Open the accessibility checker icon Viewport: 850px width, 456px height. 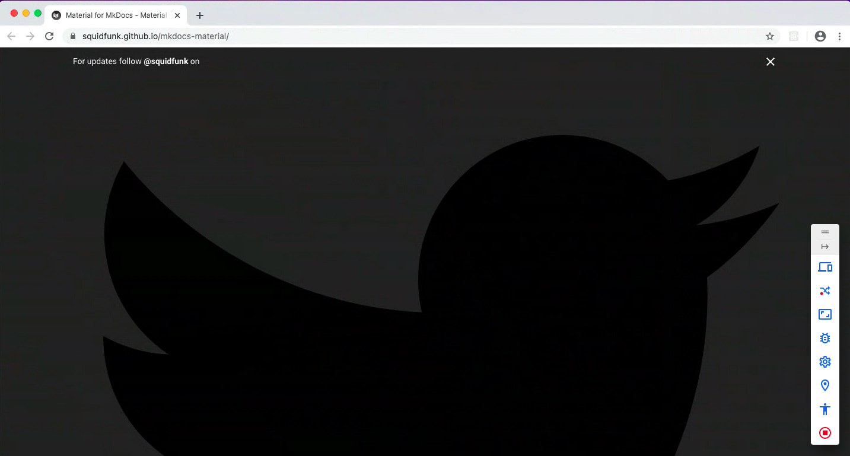tap(825, 409)
